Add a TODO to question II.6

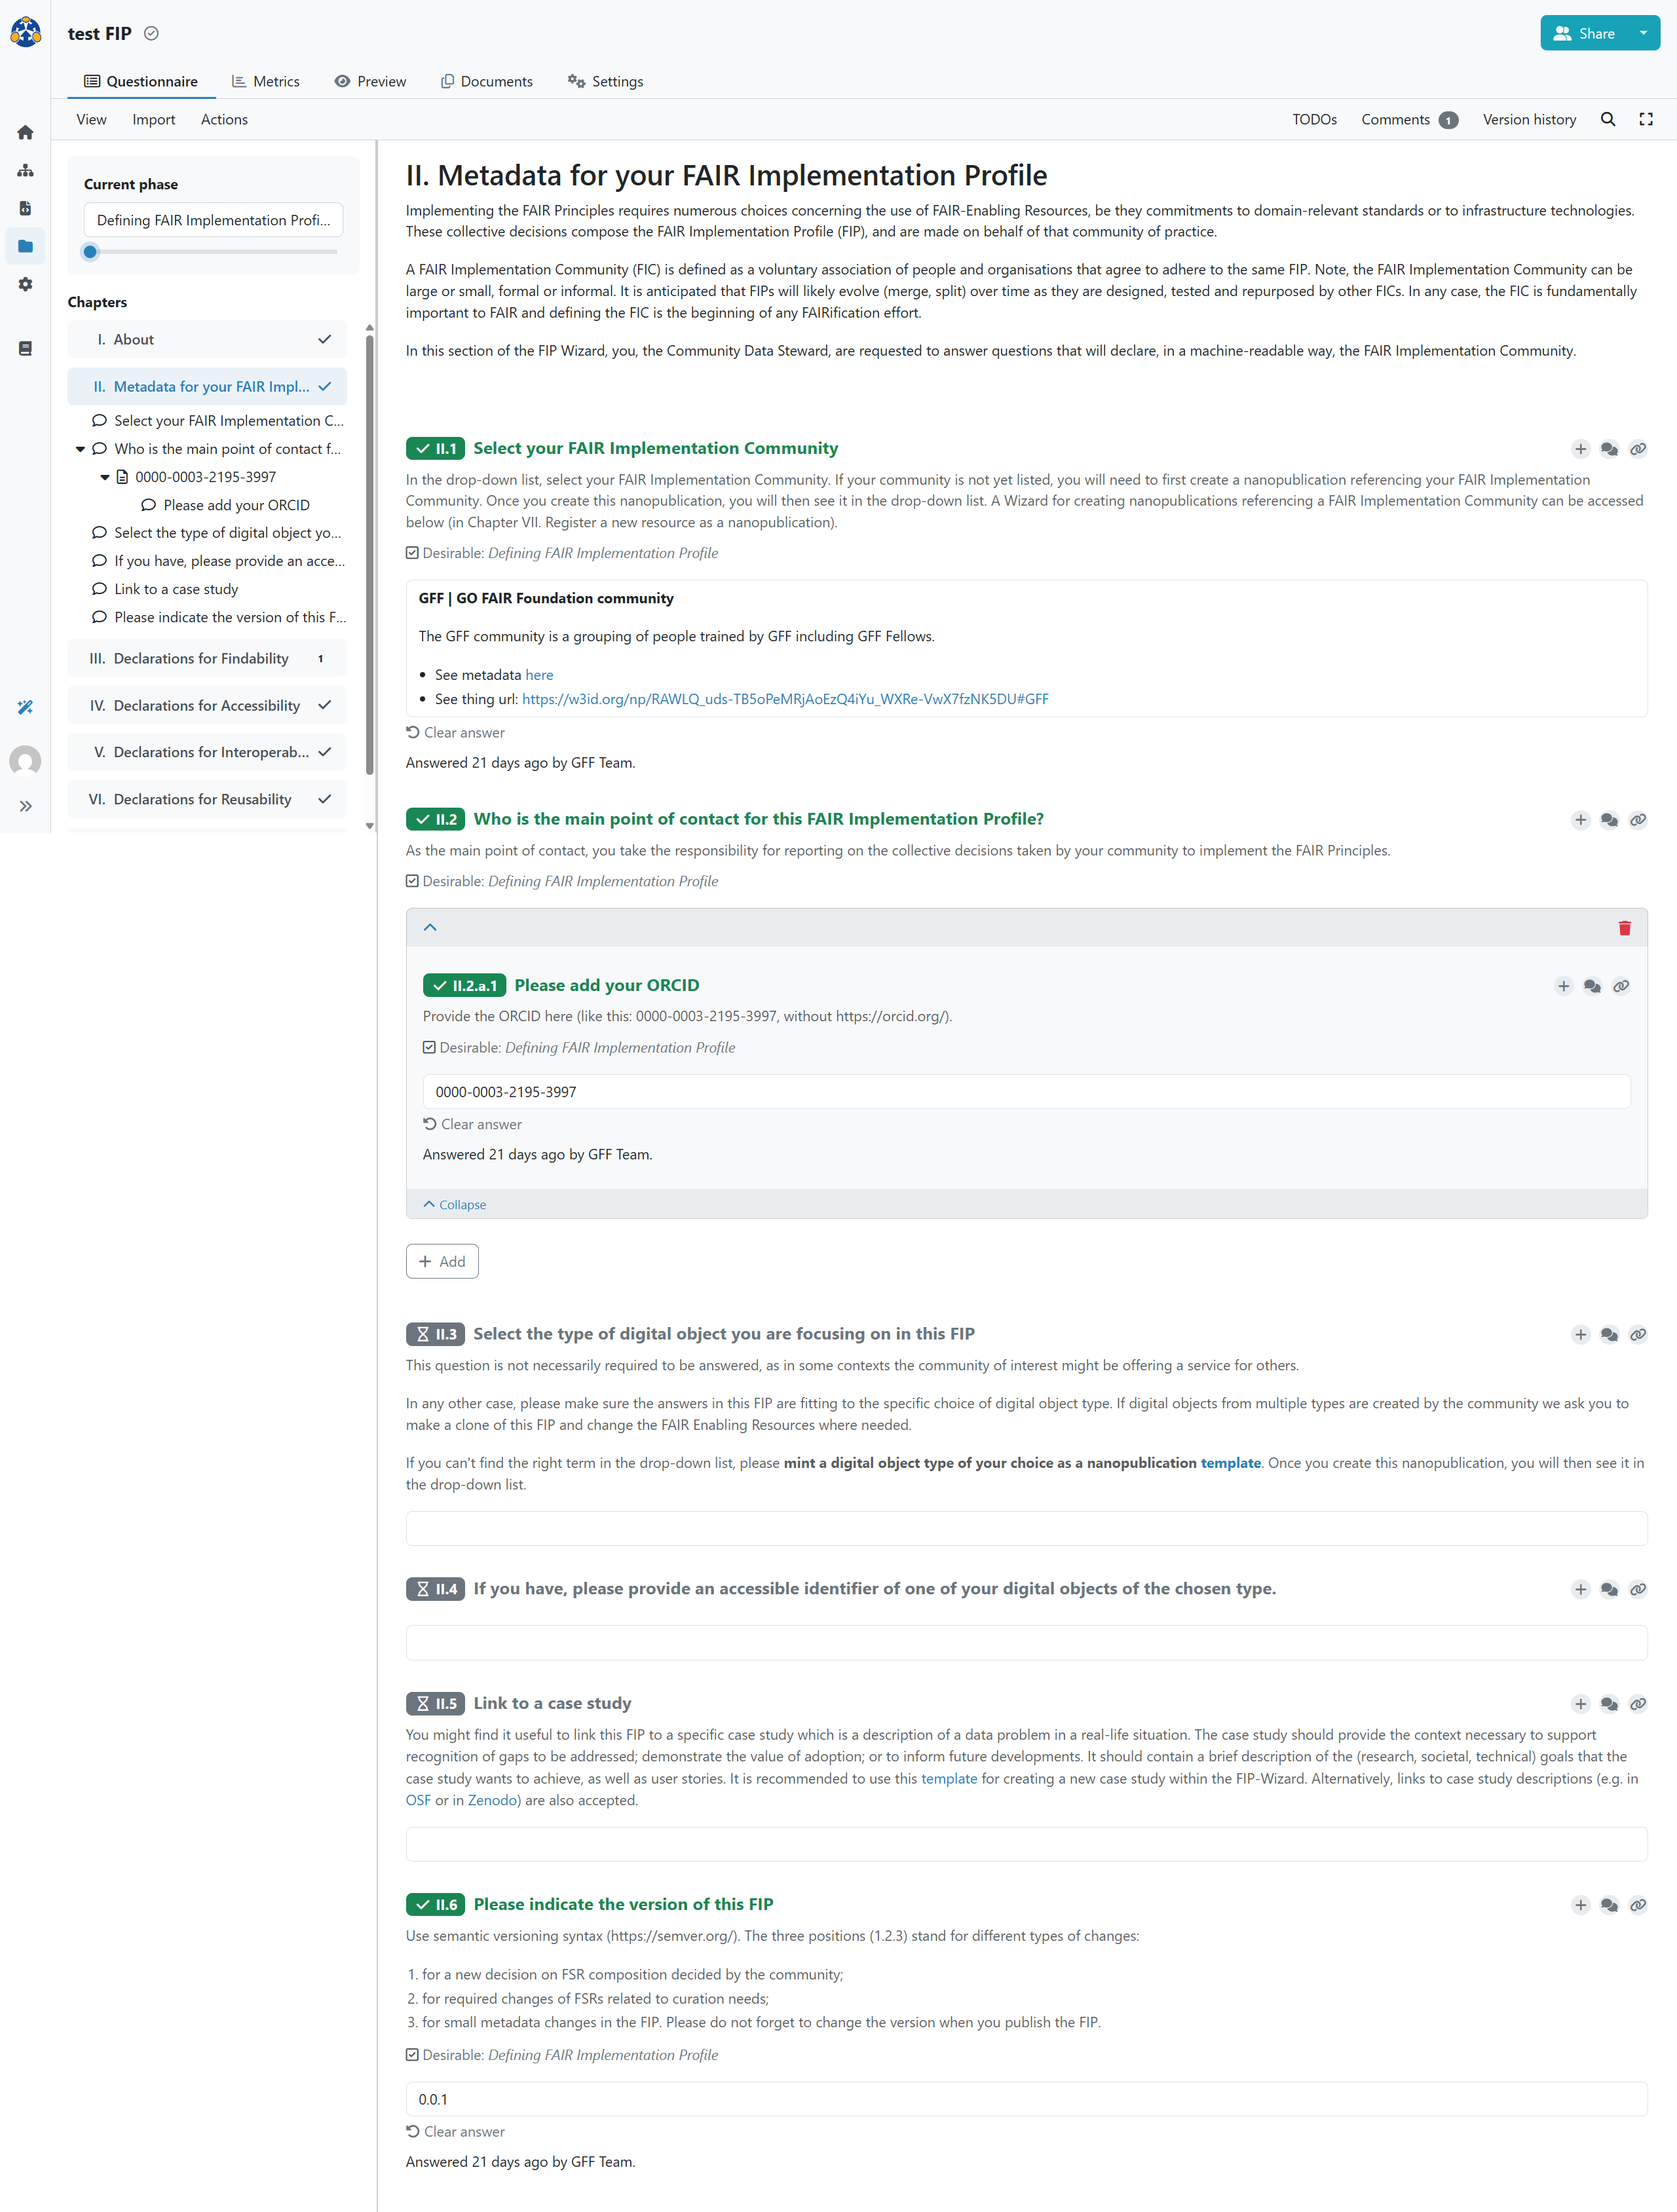(1580, 1905)
